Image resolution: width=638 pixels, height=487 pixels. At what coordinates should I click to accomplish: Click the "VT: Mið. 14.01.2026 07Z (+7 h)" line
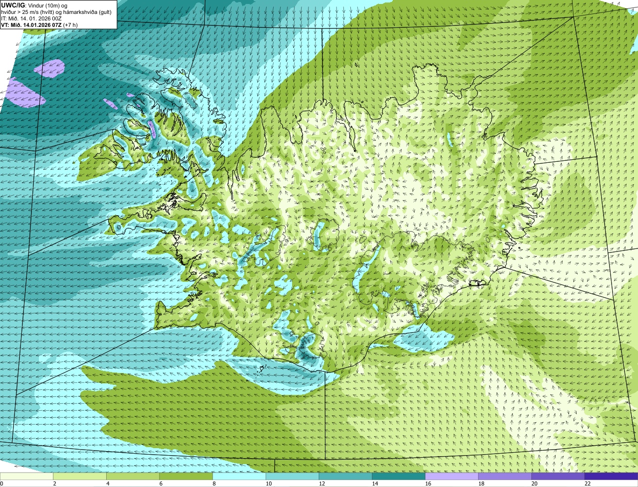(39, 25)
